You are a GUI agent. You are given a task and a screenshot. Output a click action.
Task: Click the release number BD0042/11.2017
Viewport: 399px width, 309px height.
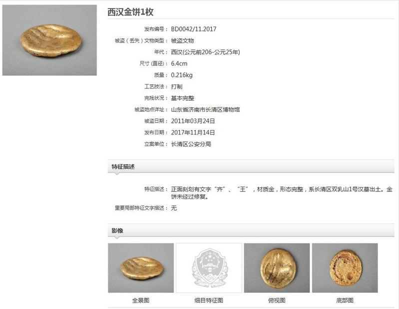pos(194,29)
